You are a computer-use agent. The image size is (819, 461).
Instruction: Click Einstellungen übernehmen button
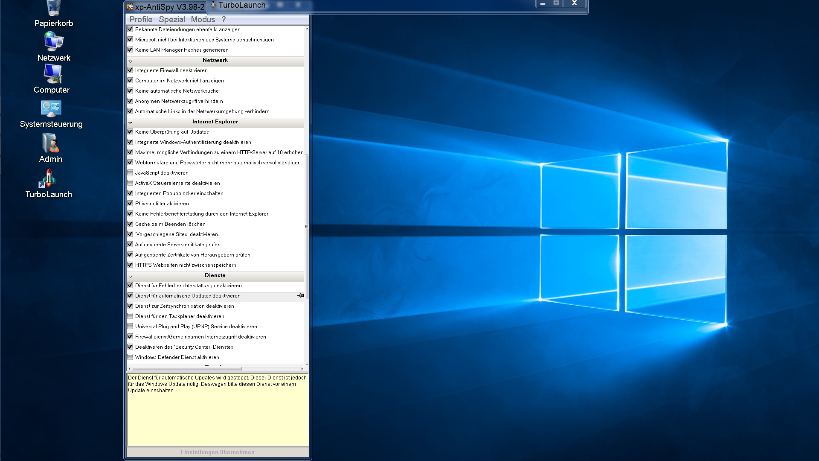click(218, 452)
